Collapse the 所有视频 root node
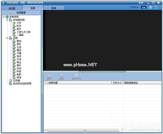This screenshot has width=163, height=134. click(4, 17)
